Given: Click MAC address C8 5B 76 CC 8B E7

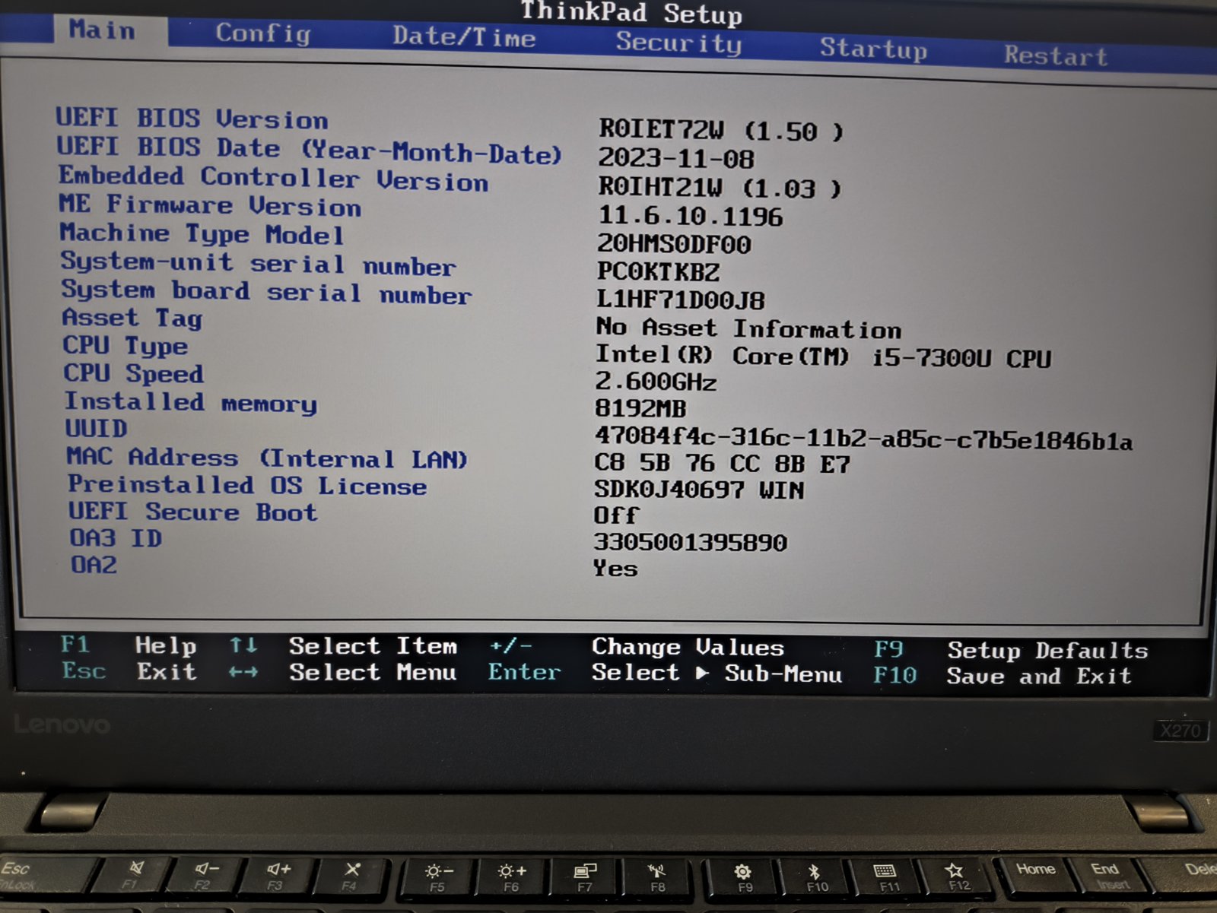Looking at the screenshot, I should (722, 464).
